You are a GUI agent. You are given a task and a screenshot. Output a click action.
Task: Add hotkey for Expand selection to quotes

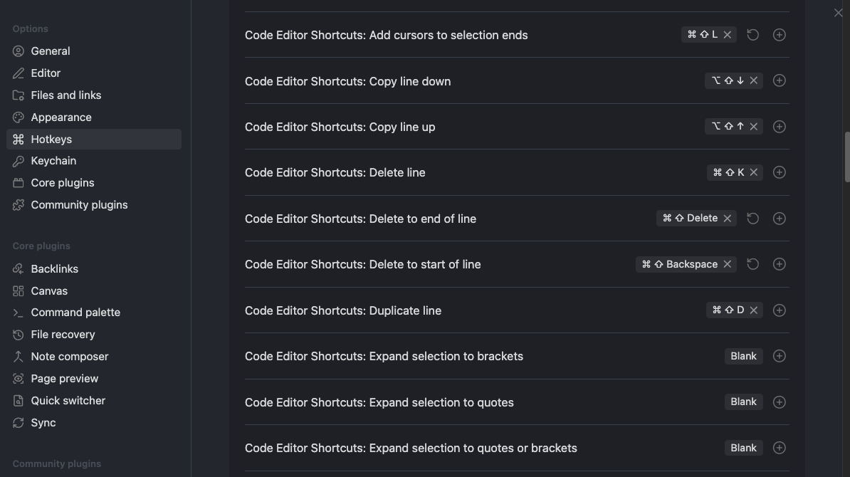[x=779, y=402]
